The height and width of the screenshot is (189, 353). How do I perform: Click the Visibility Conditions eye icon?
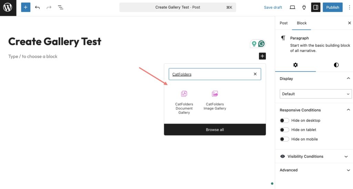click(283, 156)
